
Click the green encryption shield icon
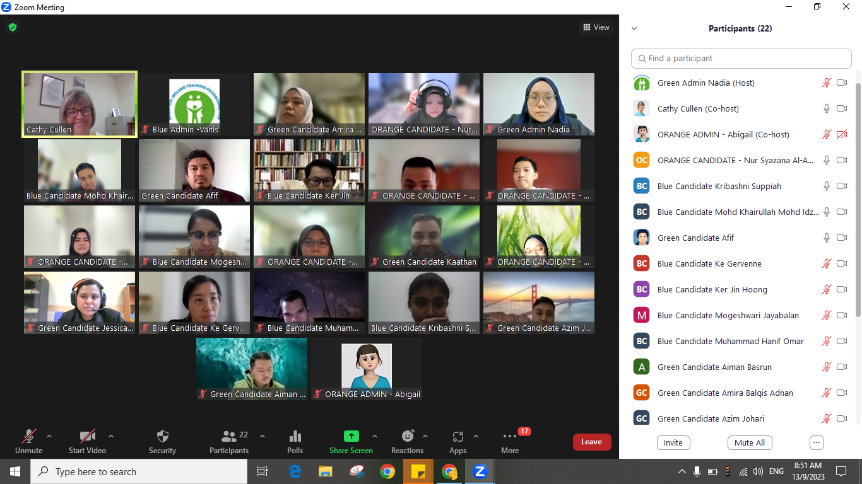[x=12, y=27]
